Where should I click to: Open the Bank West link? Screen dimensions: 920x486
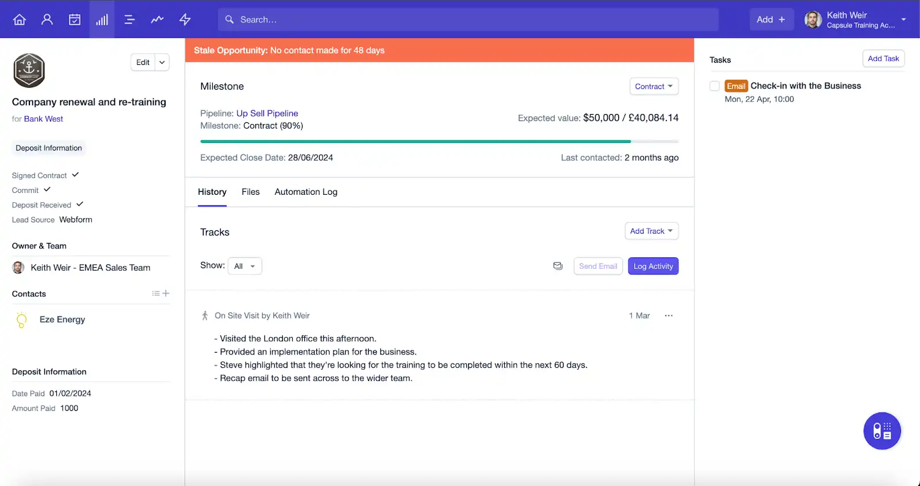point(44,119)
